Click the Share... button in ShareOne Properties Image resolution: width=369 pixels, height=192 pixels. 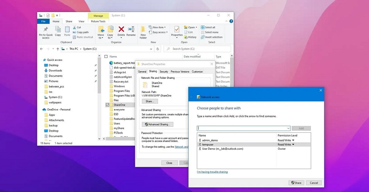click(150, 101)
